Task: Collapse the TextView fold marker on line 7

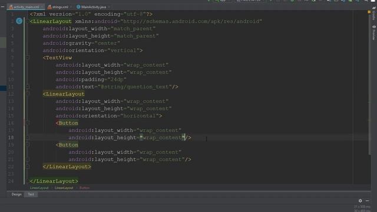Action: tap(28, 58)
